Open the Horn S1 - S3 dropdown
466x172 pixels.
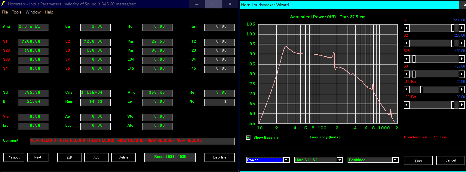pos(340,160)
